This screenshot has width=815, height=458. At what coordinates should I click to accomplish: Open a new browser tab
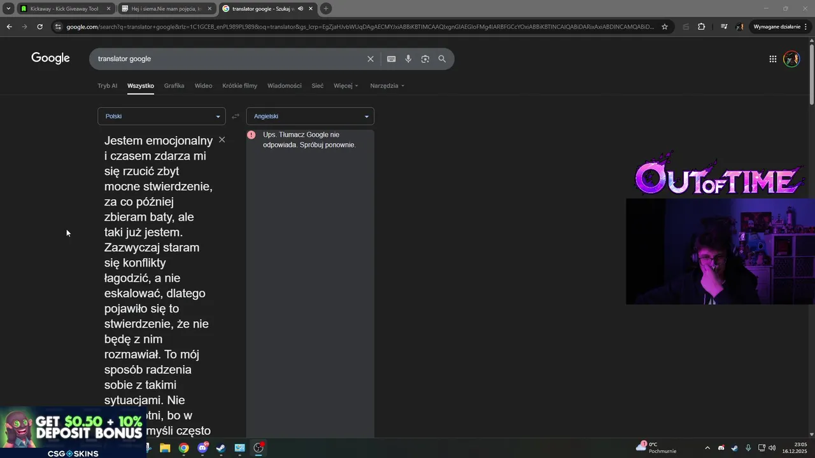click(x=326, y=9)
